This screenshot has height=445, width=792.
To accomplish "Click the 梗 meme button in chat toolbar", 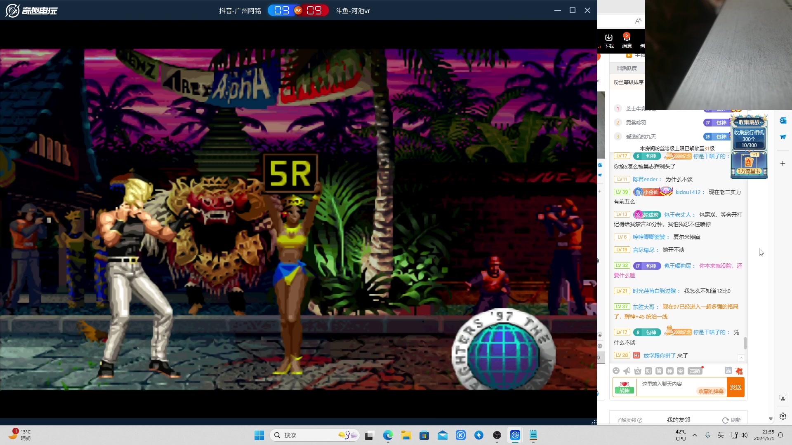I will click(670, 371).
